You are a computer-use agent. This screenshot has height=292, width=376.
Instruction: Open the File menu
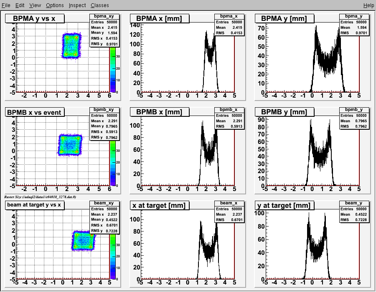point(6,5)
